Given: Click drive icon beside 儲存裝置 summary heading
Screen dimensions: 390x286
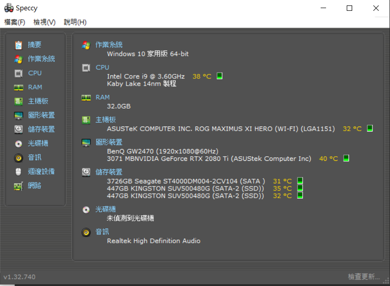Looking at the screenshot, I should 86,172.
